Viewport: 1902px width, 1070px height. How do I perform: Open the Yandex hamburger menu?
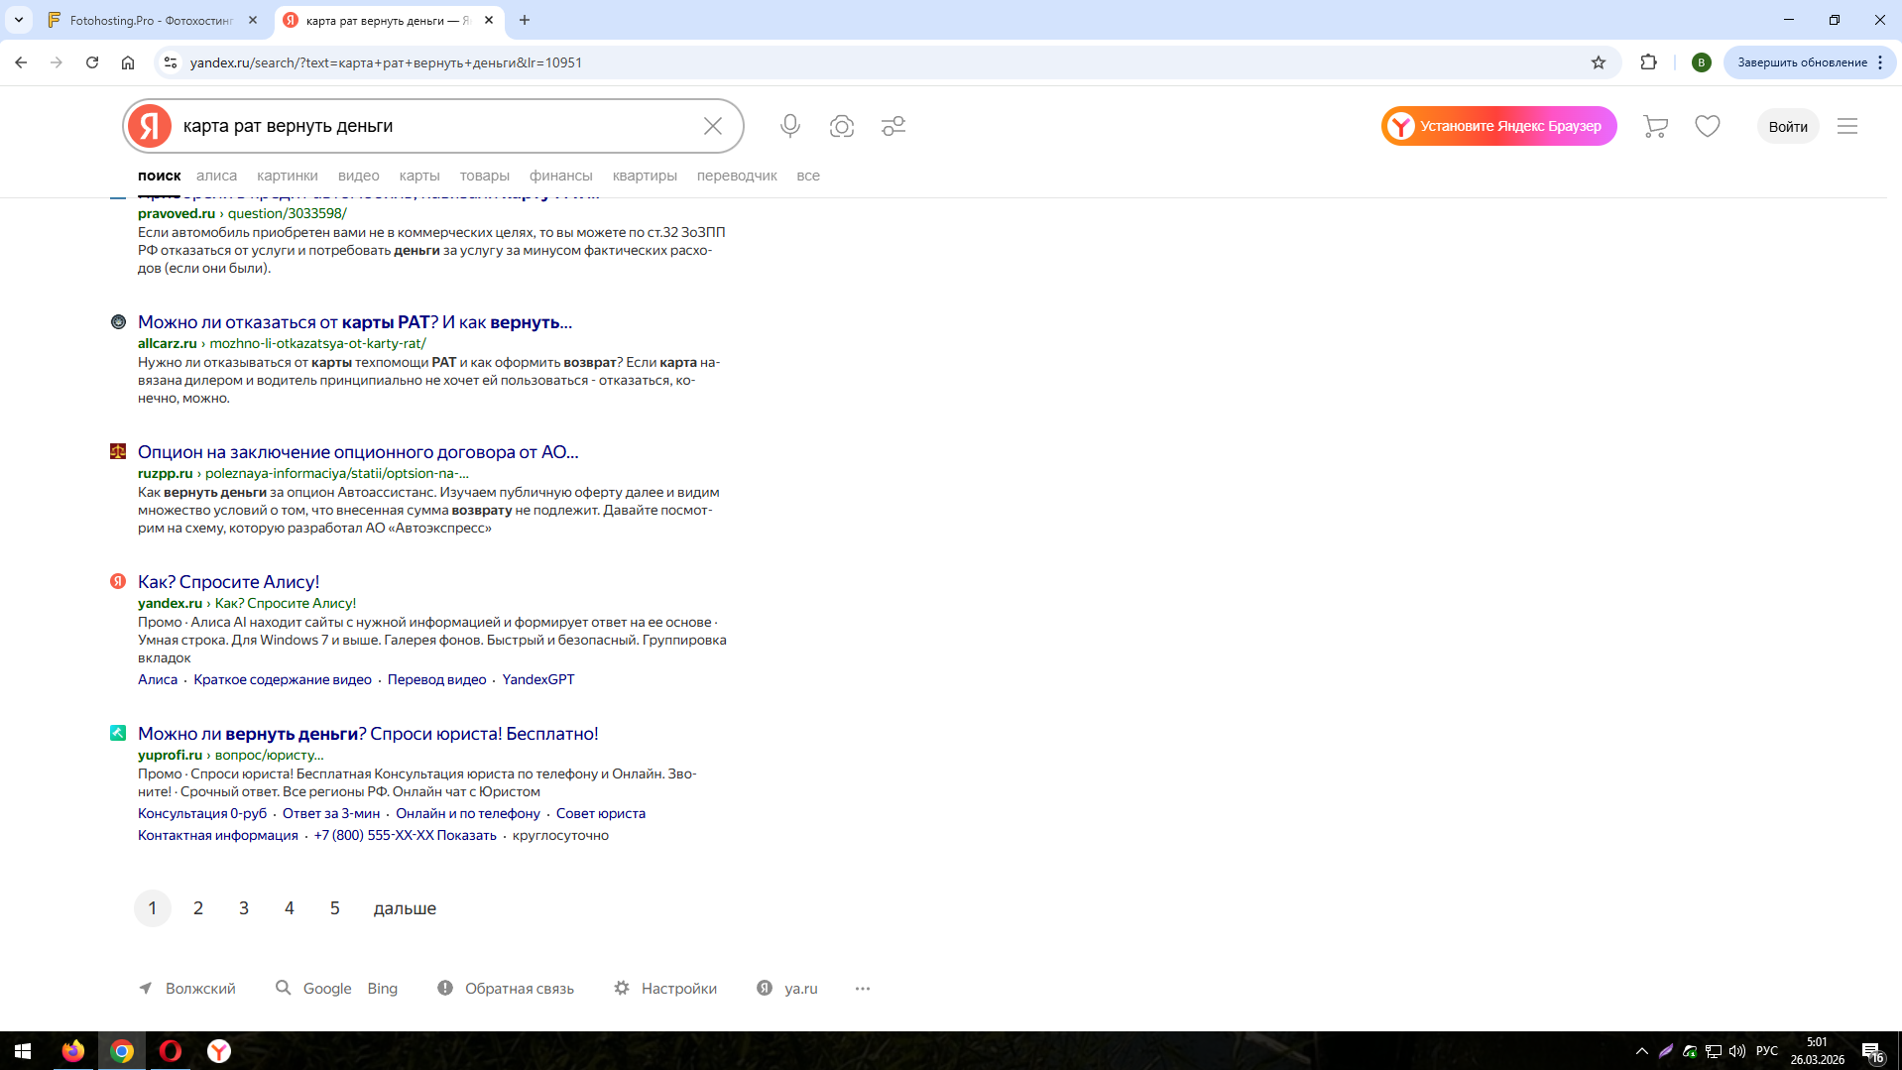pos(1847,126)
